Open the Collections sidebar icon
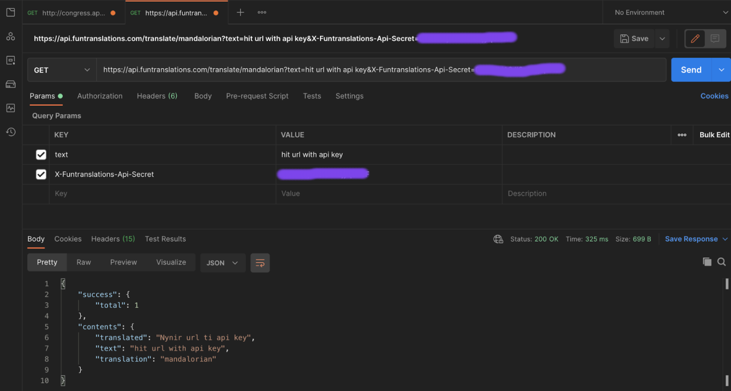The image size is (731, 391). [11, 12]
